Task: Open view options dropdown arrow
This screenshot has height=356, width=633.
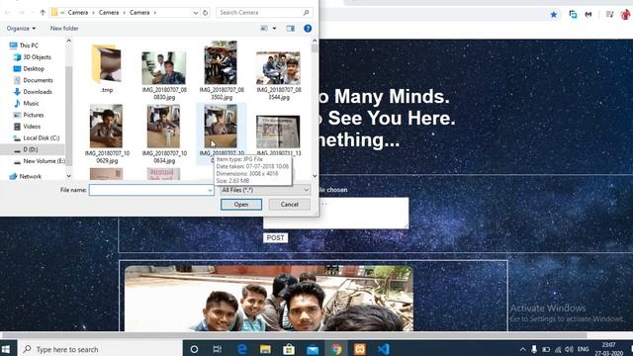Action: coord(275,29)
